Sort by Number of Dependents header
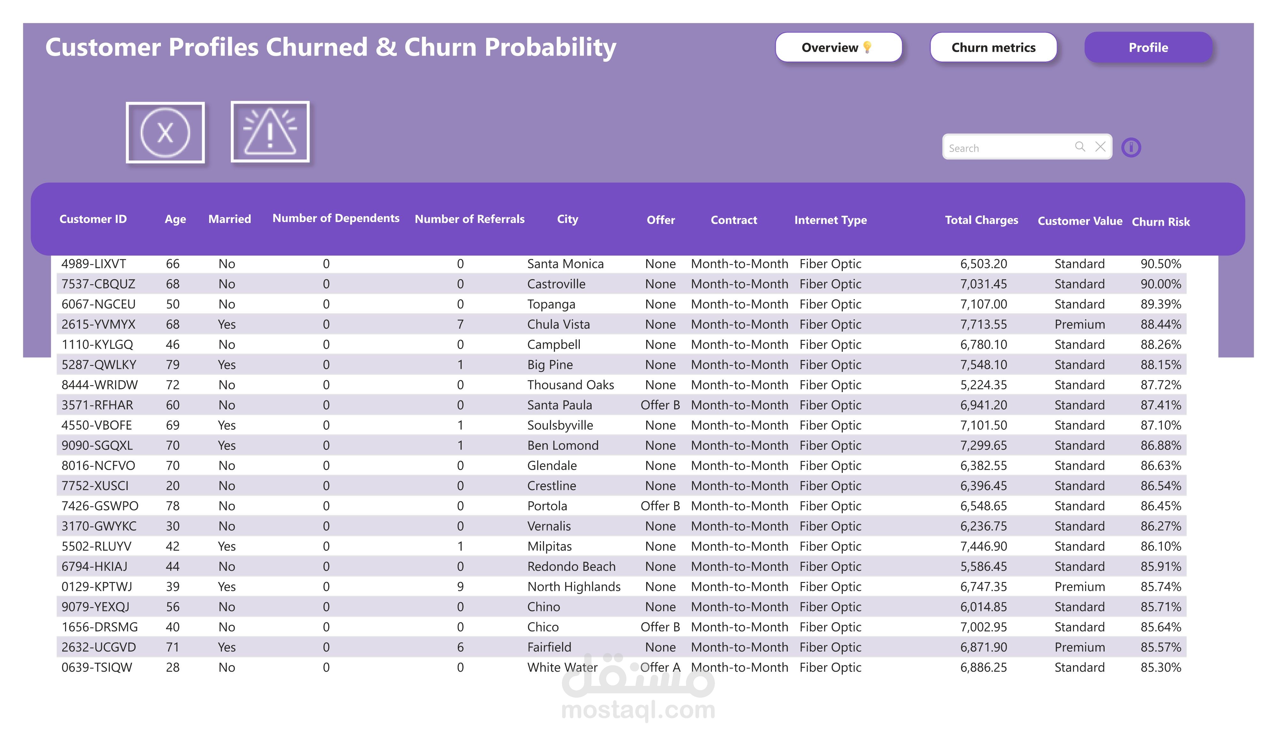 click(x=336, y=218)
